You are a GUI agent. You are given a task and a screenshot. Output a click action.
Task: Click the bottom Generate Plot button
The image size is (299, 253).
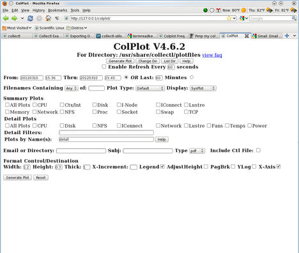click(17, 178)
